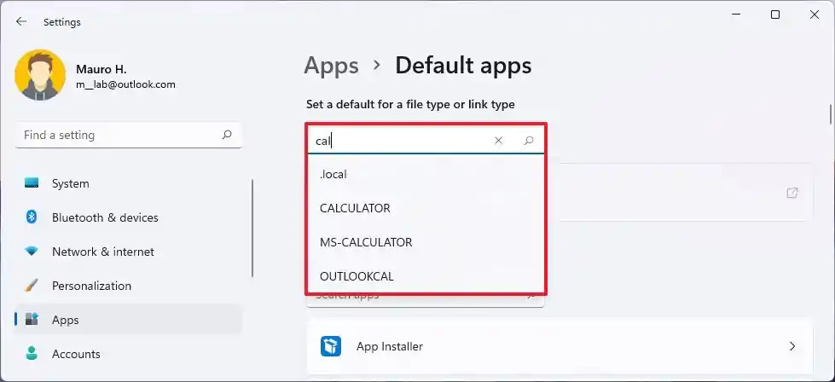Screen dimensions: 835x382
Task: Click the System monitor icon
Action: pyautogui.click(x=32, y=183)
